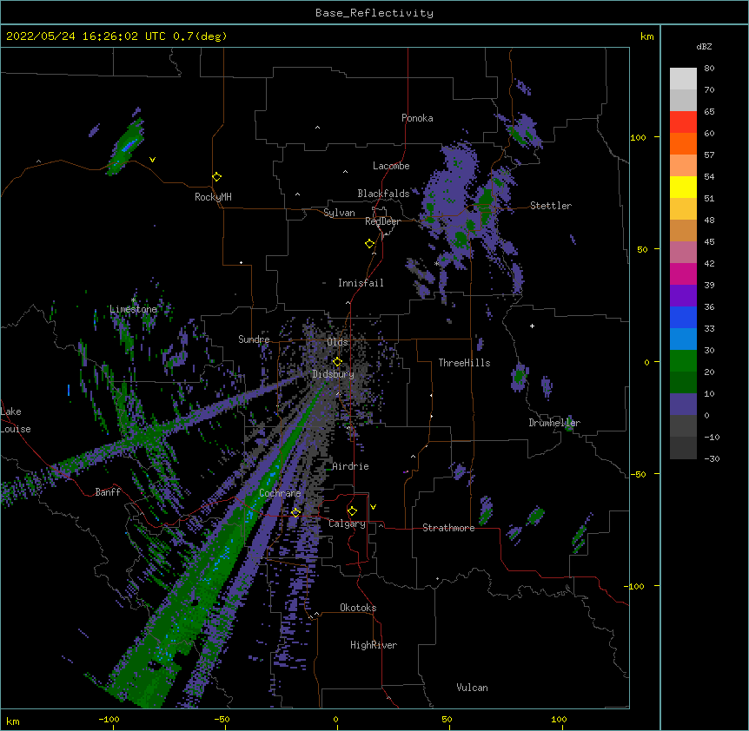Click the Limestone label
This screenshot has height=731, width=749.
[x=133, y=309]
